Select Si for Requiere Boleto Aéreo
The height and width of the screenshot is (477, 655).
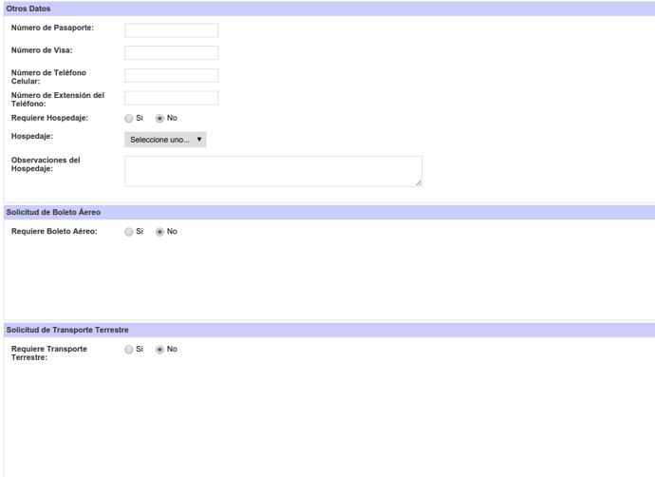tap(129, 231)
